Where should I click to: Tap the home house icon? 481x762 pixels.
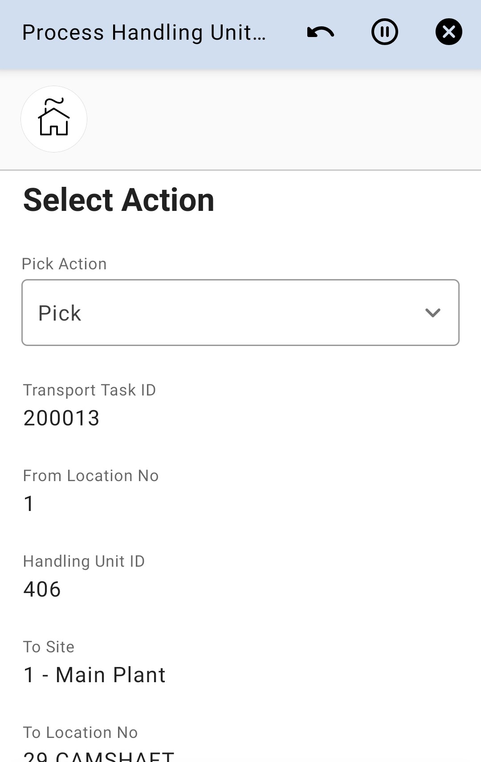pos(54,119)
